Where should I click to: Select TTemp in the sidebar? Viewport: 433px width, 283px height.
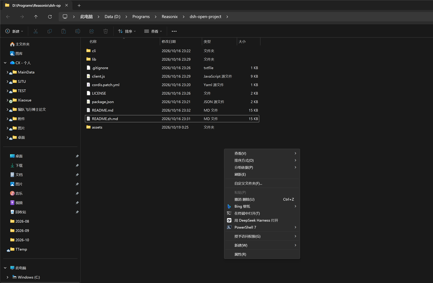[21, 249]
